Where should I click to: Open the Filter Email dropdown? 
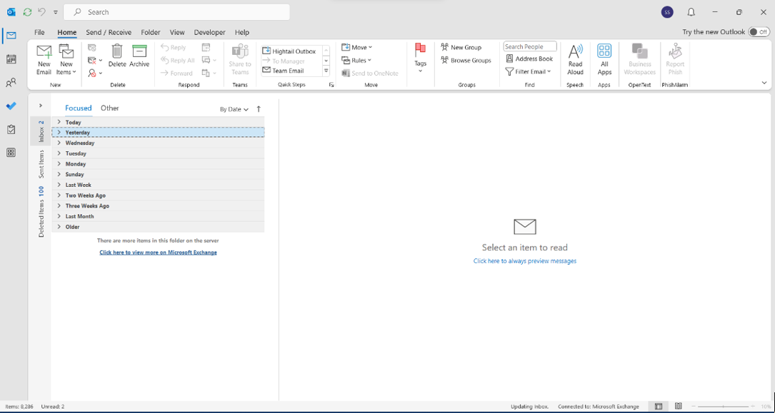pyautogui.click(x=529, y=71)
